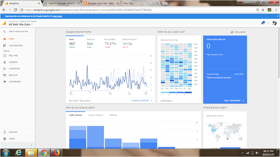Bookmark page with the star icon
280x157 pixels.
click(x=263, y=10)
